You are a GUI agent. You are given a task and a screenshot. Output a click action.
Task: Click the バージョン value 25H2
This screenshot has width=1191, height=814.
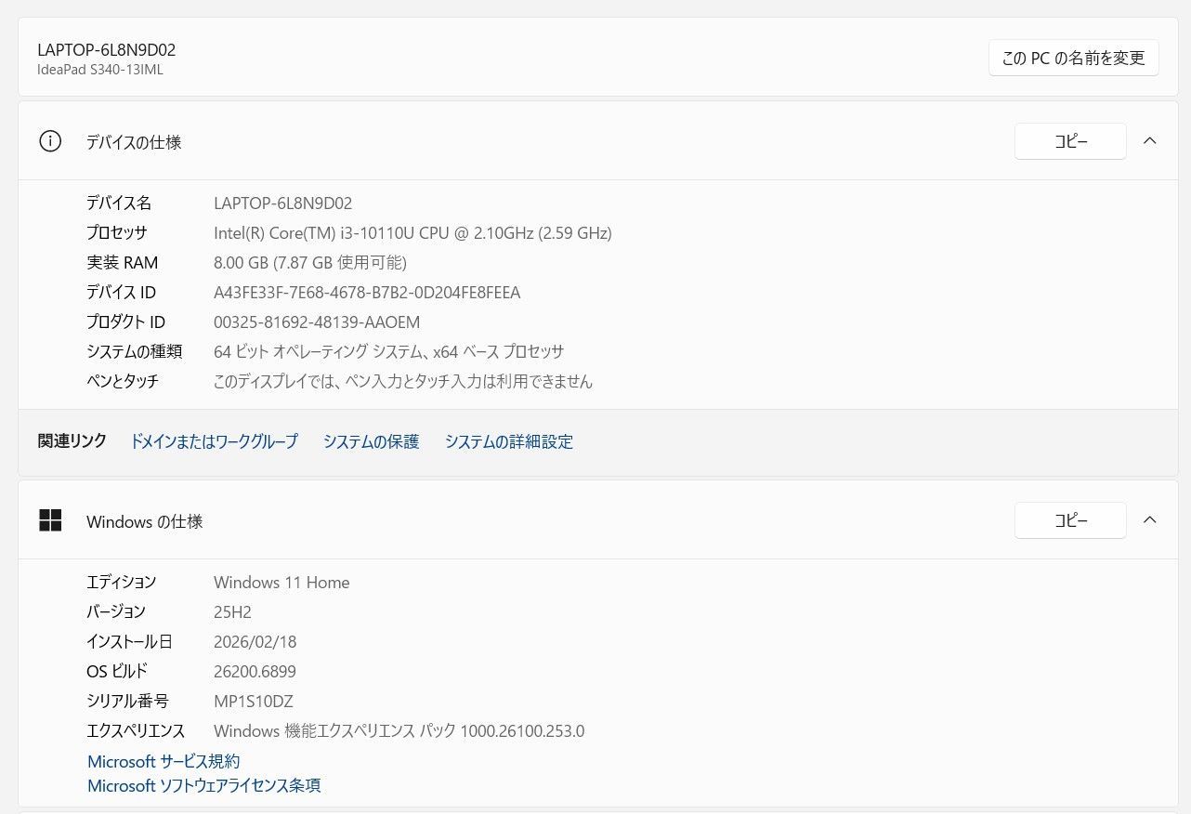(x=232, y=611)
